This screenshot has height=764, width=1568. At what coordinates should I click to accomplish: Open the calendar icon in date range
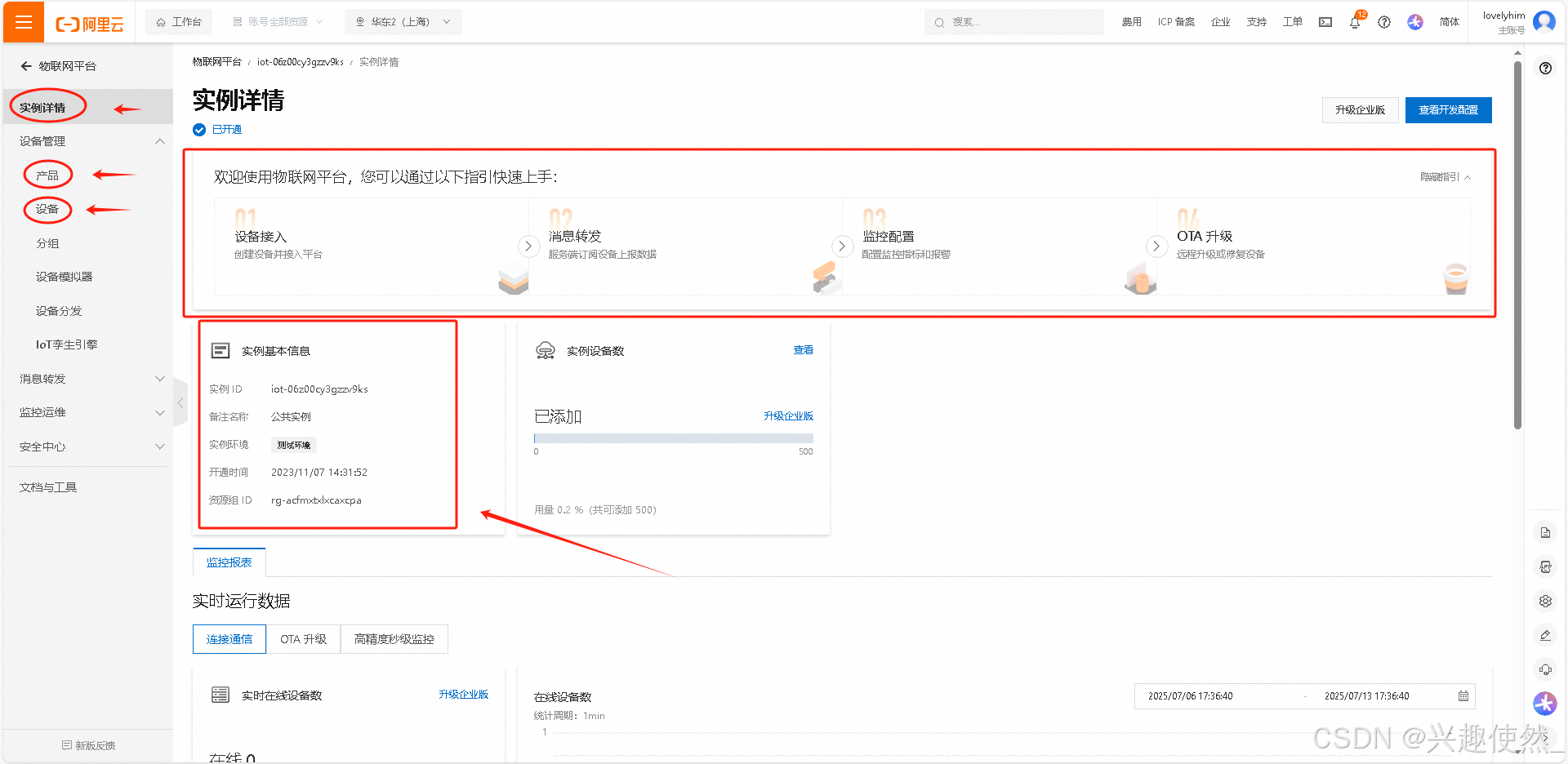point(1463,696)
